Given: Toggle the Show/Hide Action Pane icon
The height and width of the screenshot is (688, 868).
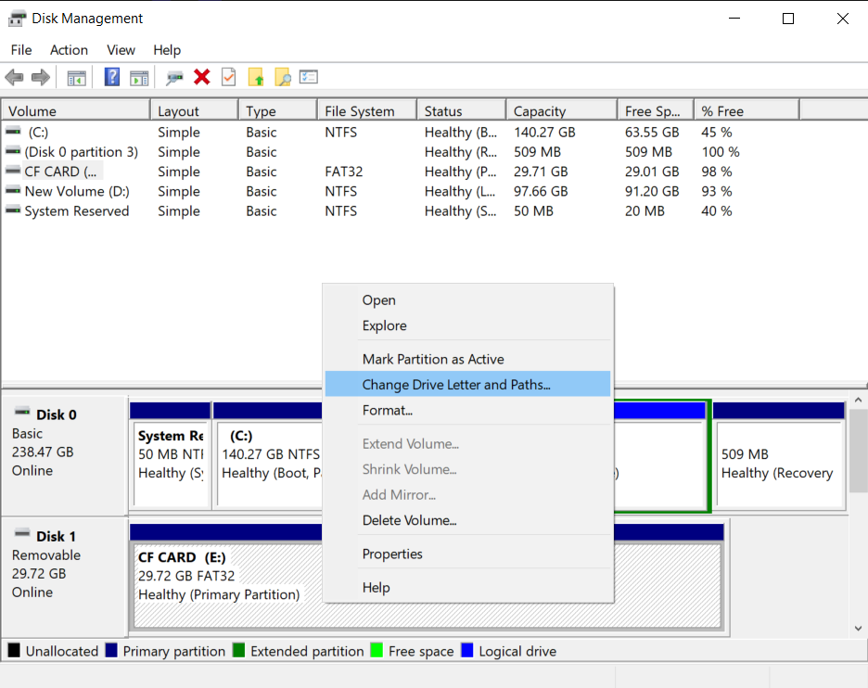Looking at the screenshot, I should (139, 77).
